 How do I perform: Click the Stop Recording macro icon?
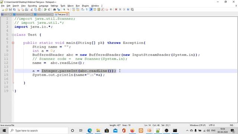(x=120, y=9)
